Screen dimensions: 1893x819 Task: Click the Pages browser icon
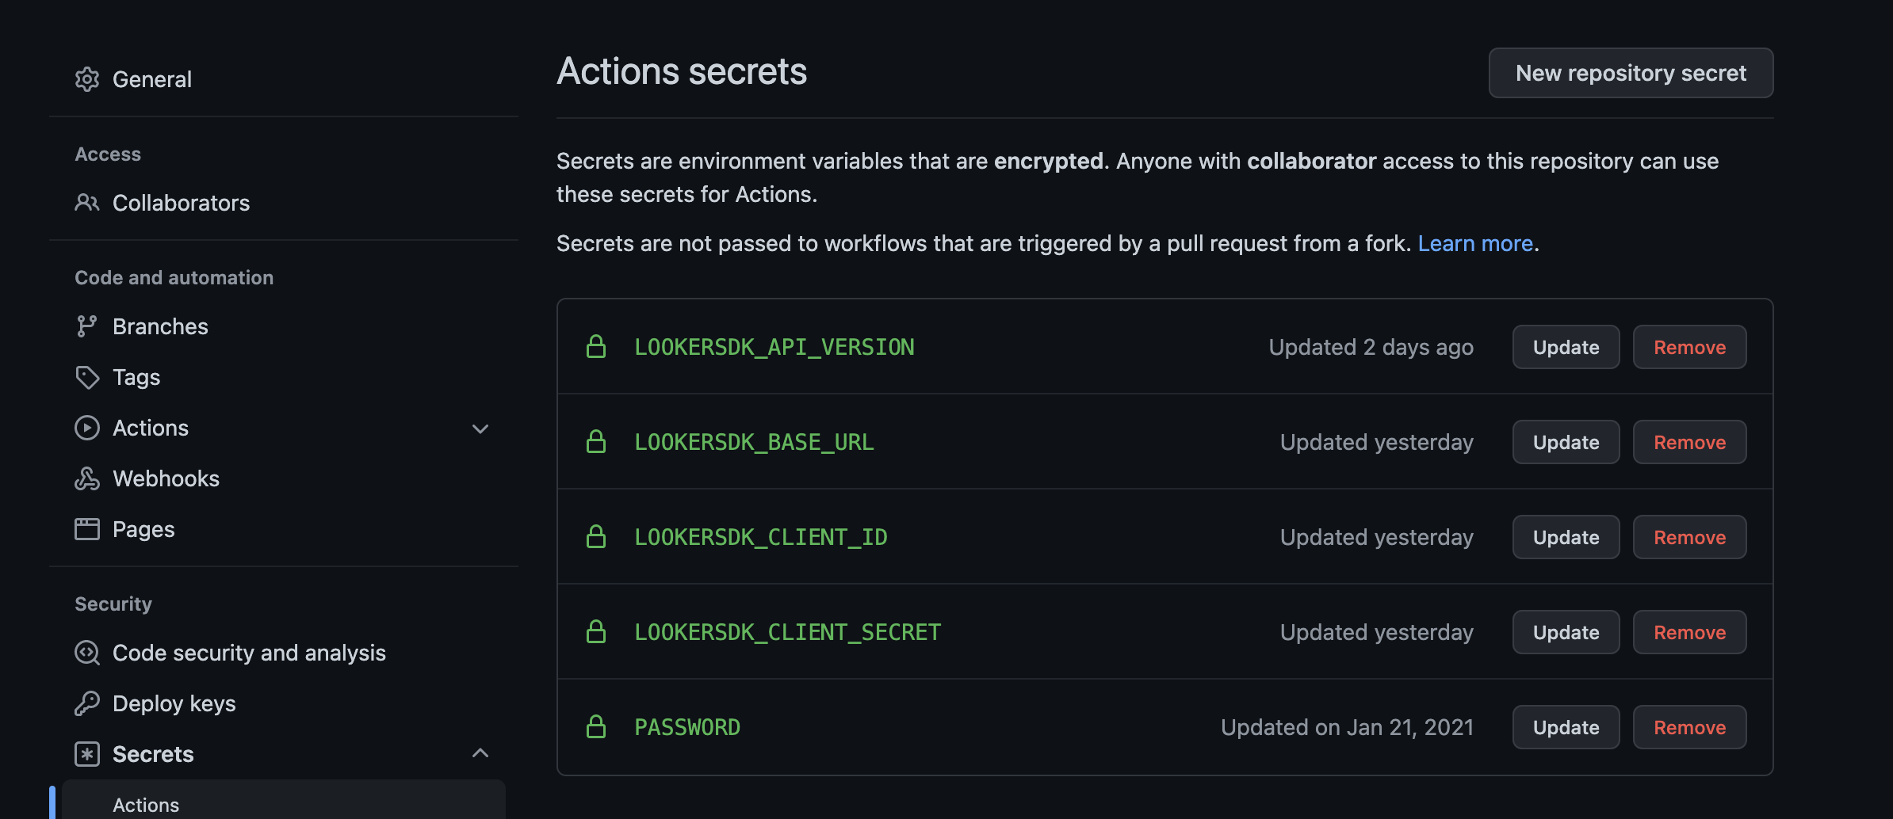point(87,529)
